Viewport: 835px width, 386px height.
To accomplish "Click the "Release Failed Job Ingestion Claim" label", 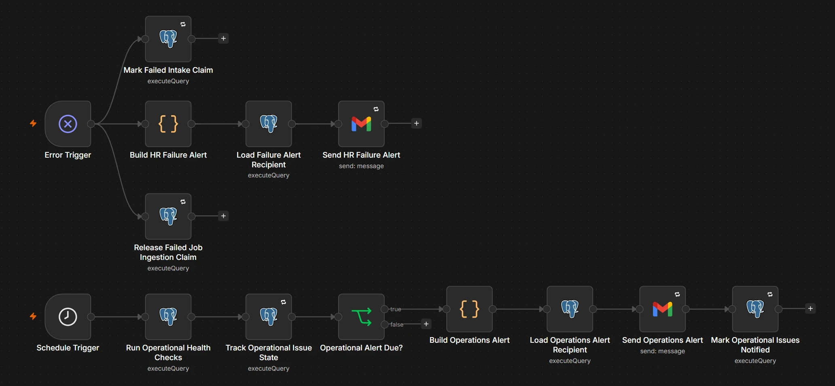I will (x=168, y=252).
